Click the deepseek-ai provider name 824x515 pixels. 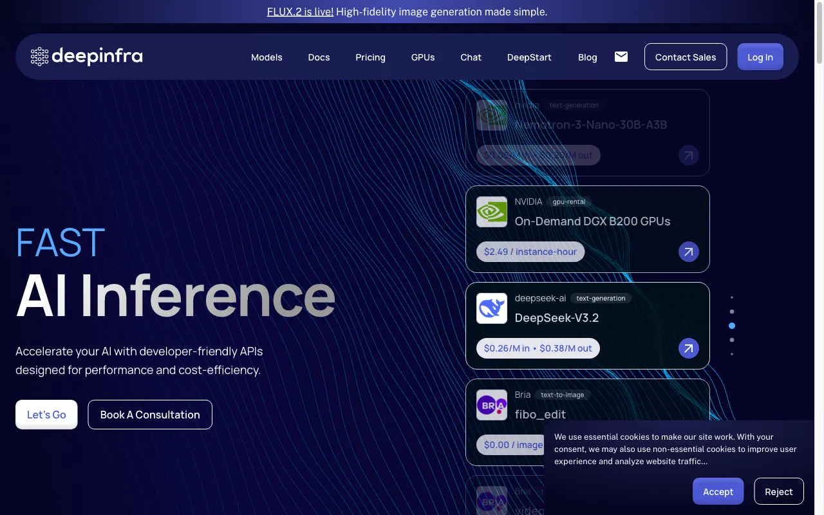540,298
